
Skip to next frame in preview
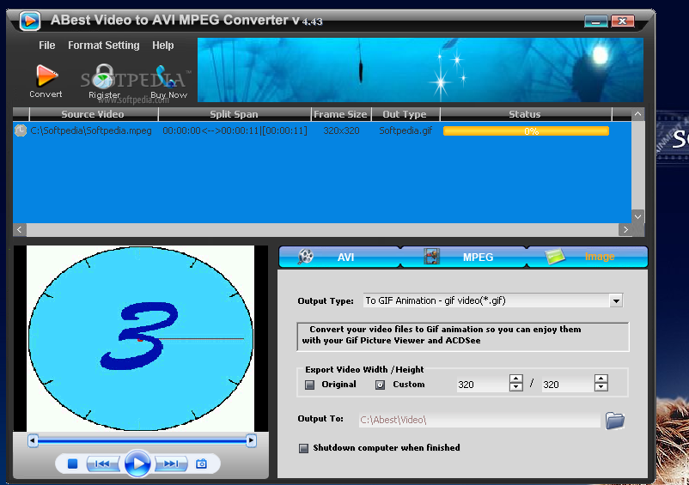tap(170, 464)
